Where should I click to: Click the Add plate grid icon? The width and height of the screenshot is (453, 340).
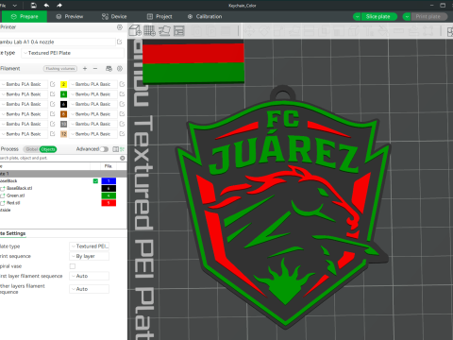[x=150, y=30]
